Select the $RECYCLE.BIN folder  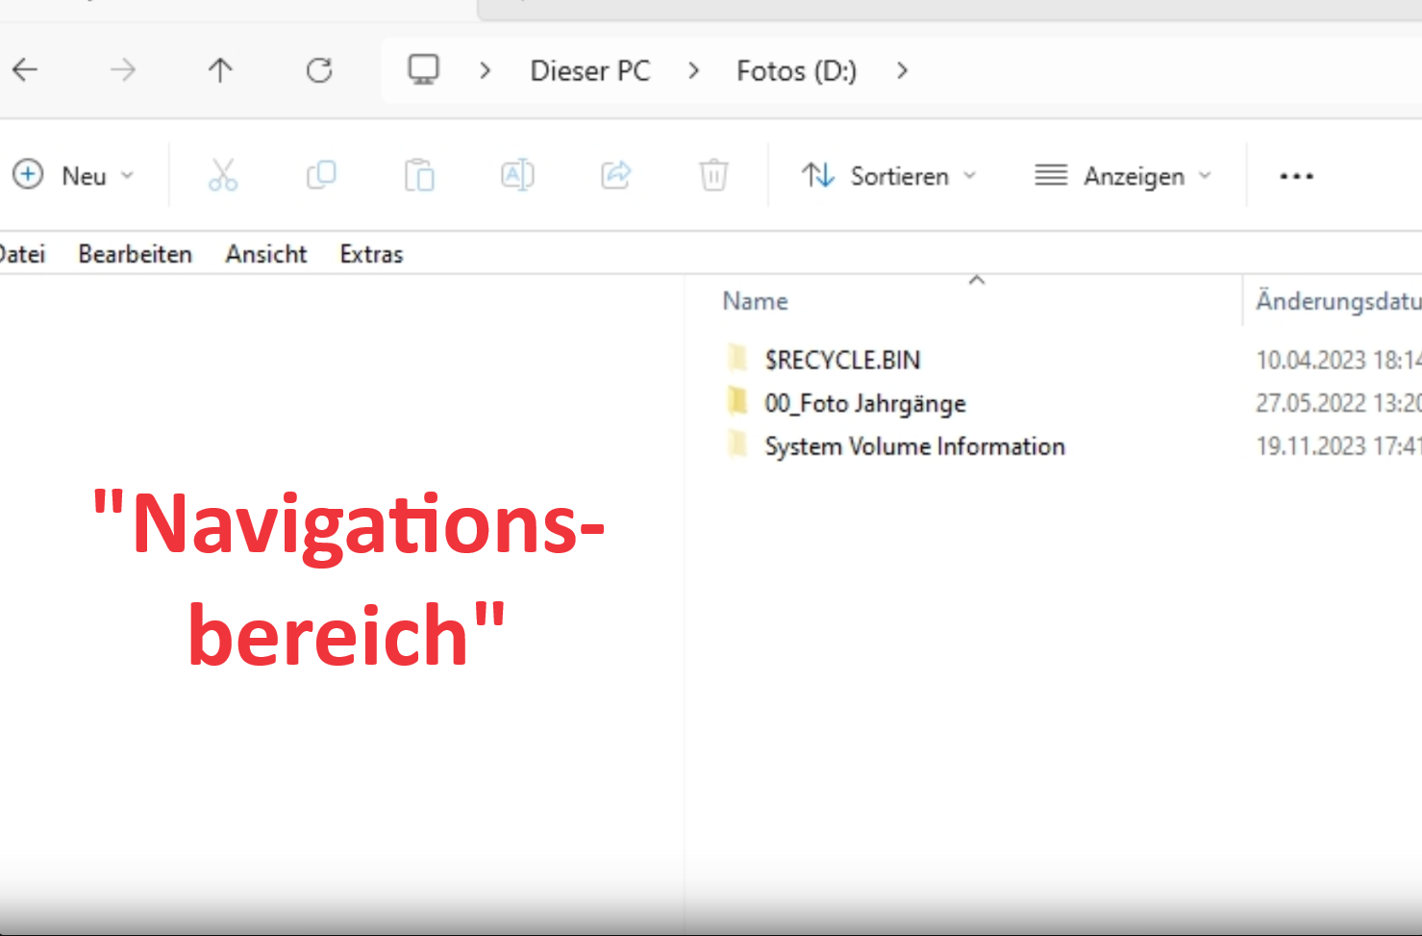pyautogui.click(x=842, y=360)
